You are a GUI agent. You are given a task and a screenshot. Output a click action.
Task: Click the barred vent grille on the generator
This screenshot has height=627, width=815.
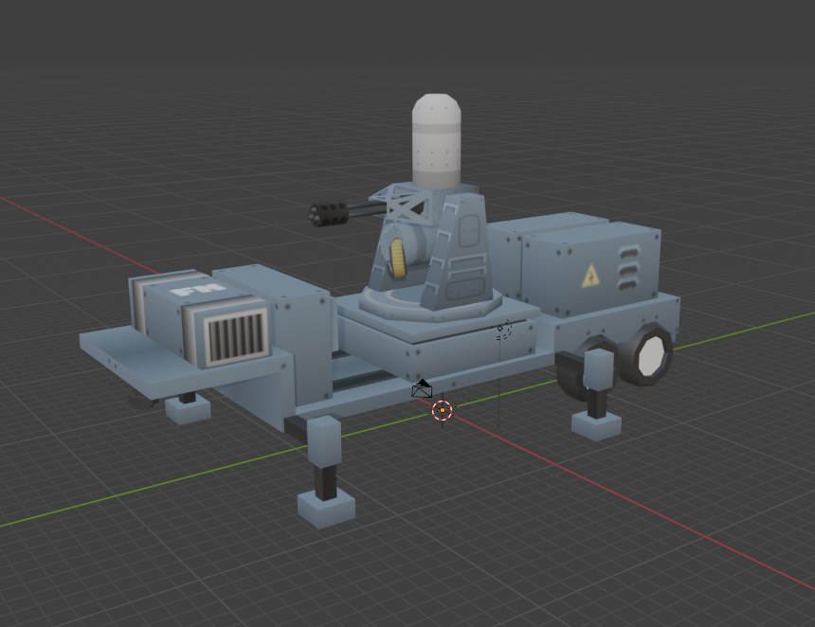236,338
